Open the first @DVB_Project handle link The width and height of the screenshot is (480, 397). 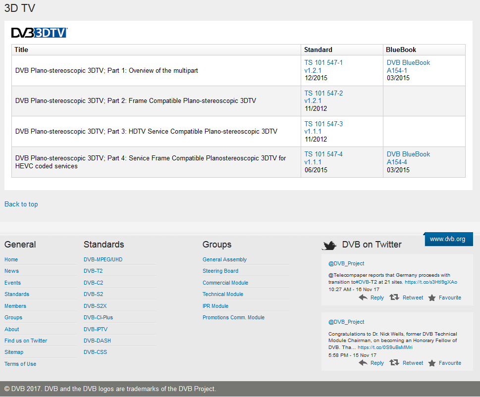pyautogui.click(x=346, y=263)
